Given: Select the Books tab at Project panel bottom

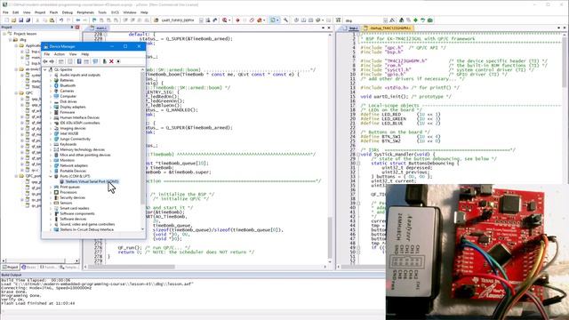Looking at the screenshot, I should click(x=28, y=267).
